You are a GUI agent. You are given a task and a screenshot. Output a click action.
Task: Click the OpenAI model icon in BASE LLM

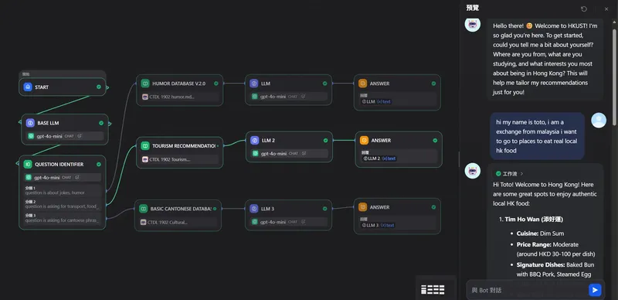click(31, 136)
